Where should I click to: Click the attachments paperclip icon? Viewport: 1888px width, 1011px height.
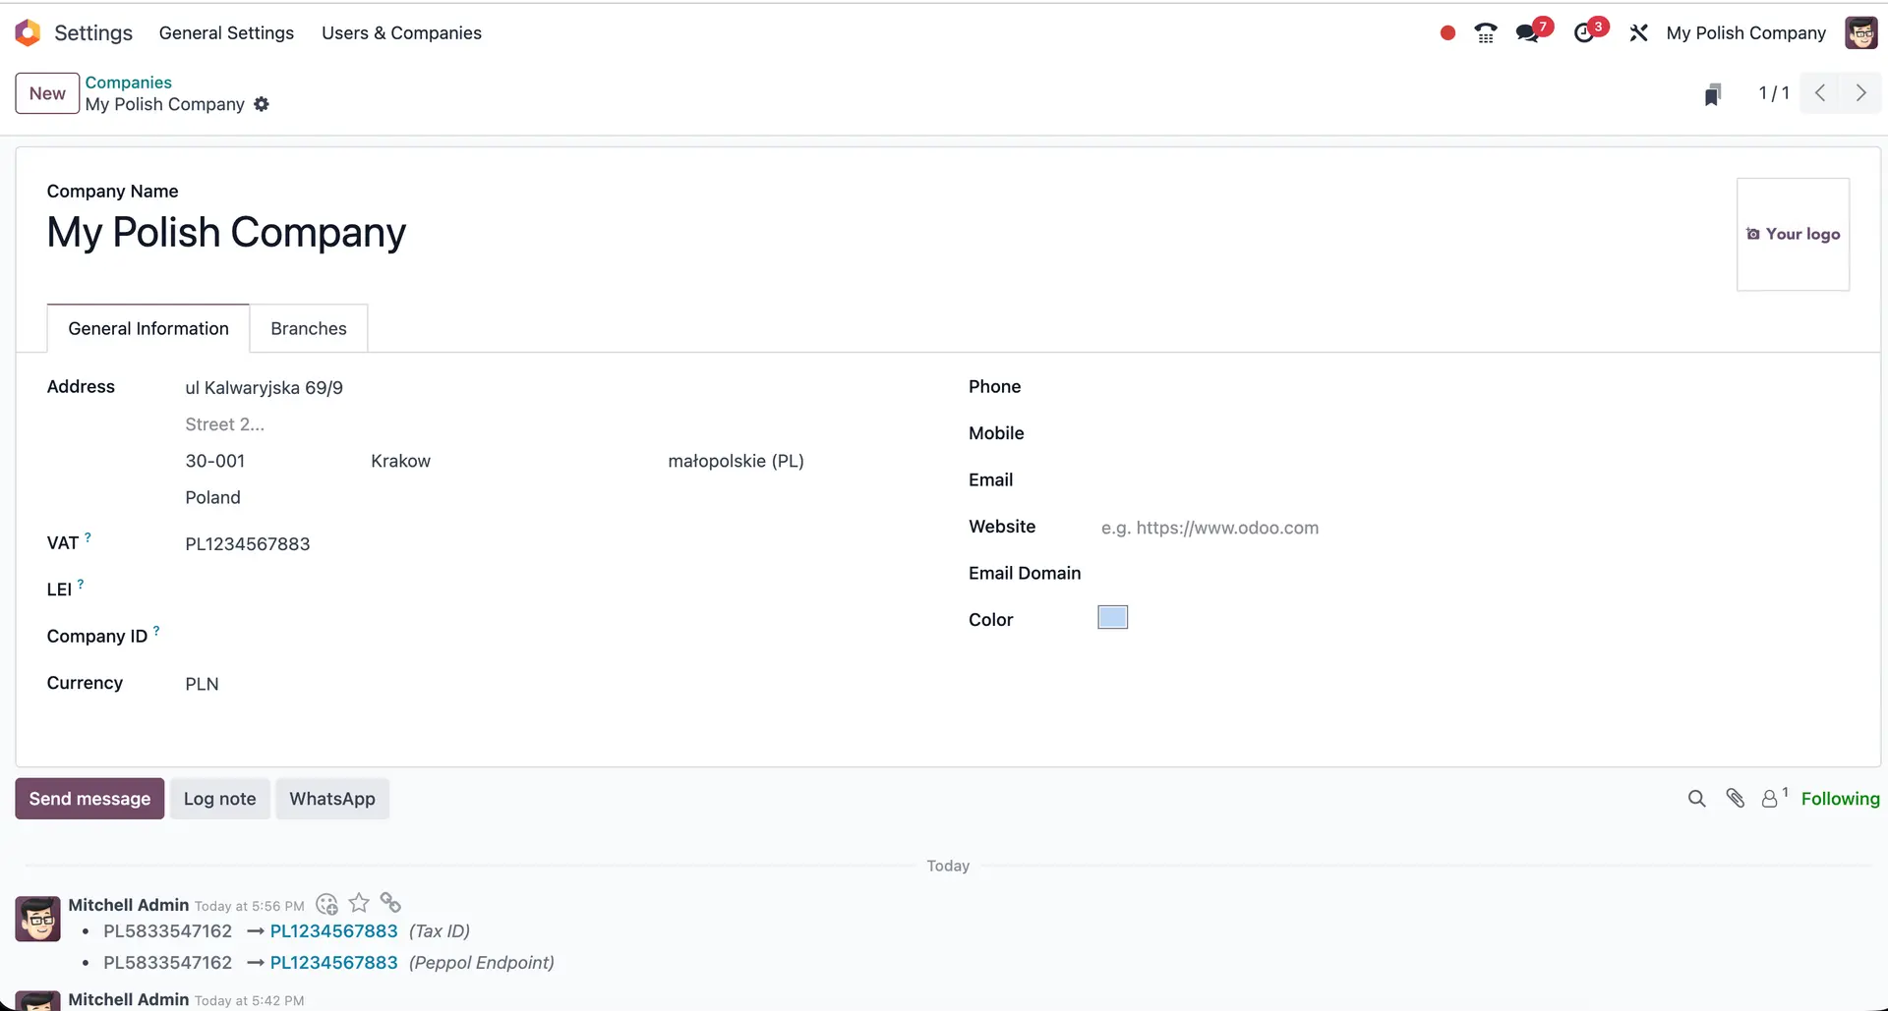(1735, 799)
